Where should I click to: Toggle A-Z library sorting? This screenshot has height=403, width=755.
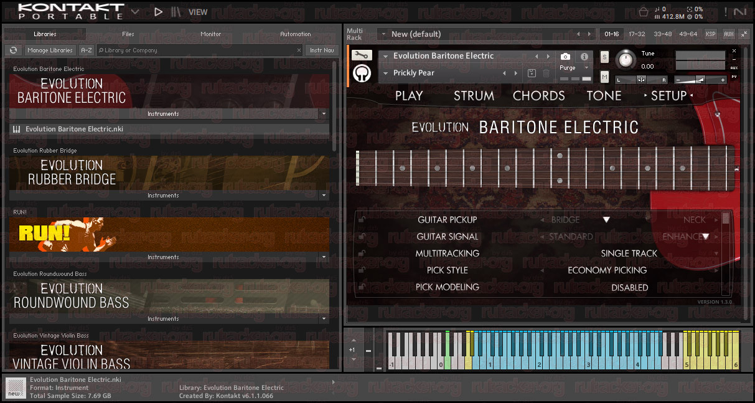(87, 50)
